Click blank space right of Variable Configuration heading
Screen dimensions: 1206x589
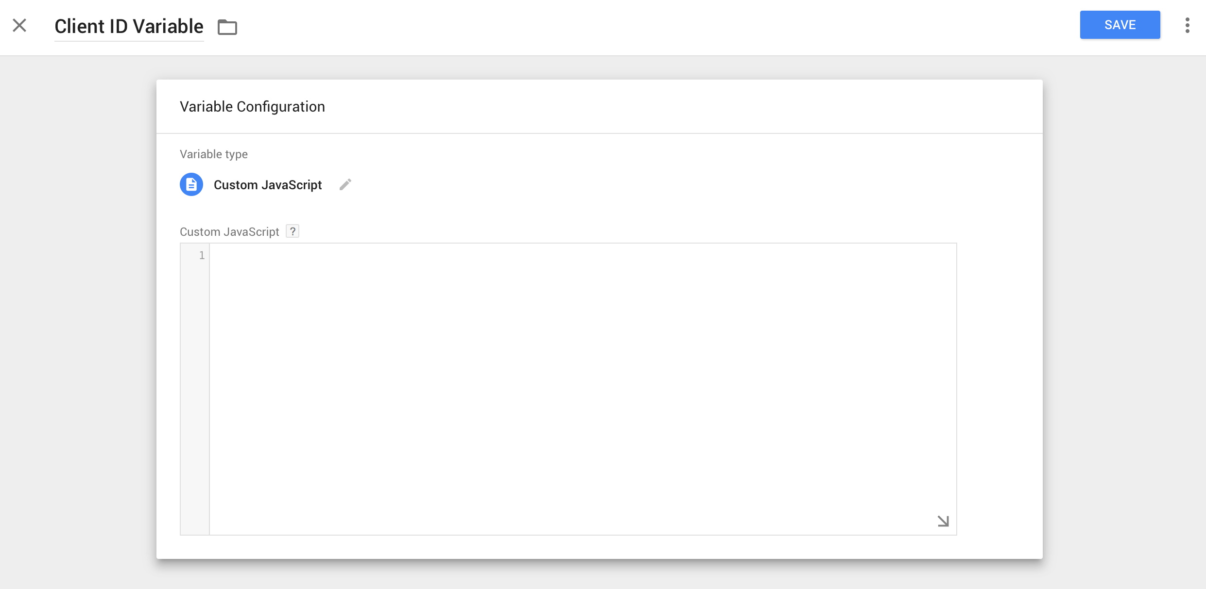coord(680,107)
